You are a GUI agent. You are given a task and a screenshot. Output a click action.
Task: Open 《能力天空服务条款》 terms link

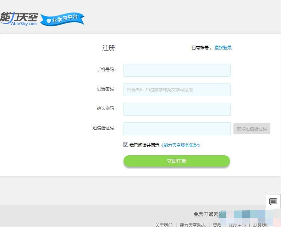181,145
